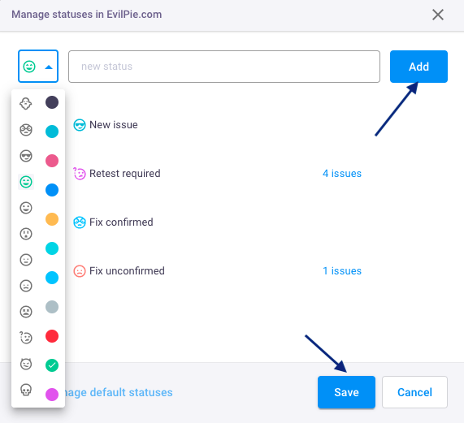This screenshot has width=464, height=423.
Task: Open the icon and color picker dropdown
Action: [38, 67]
